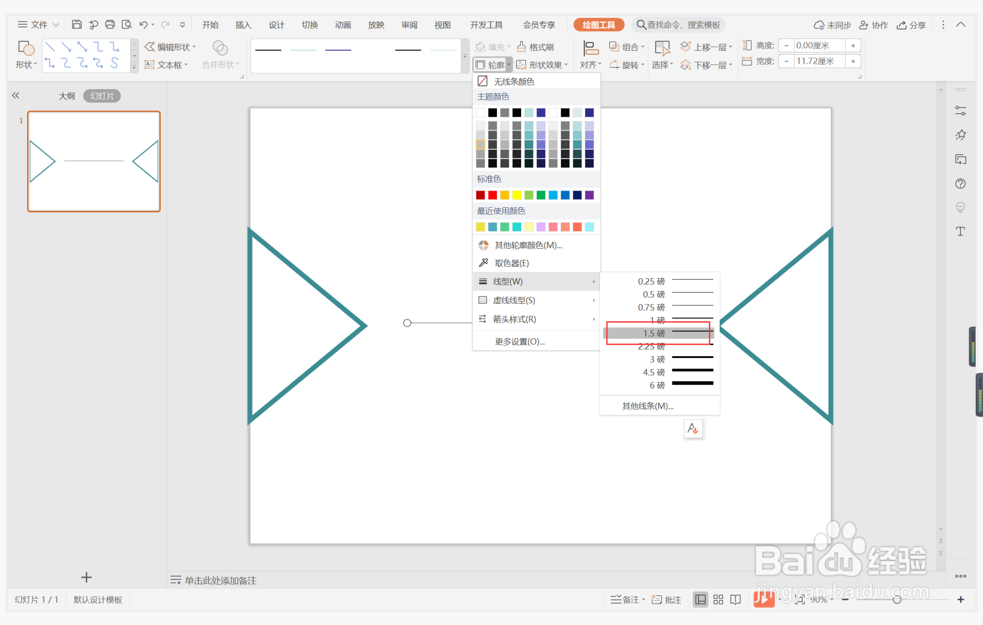Screen dimensions: 983x625
Task: Open the 插入 ribbon tab
Action: tap(243, 25)
